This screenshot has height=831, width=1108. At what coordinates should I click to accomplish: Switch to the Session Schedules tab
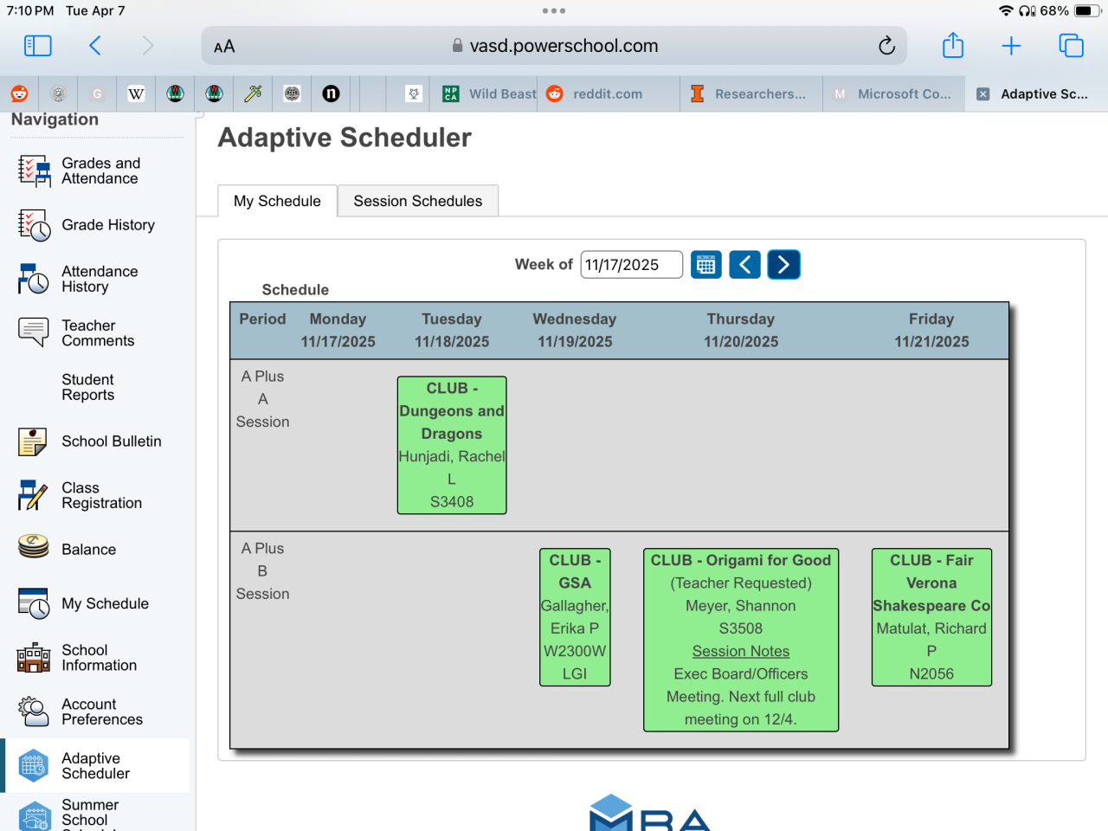tap(417, 201)
